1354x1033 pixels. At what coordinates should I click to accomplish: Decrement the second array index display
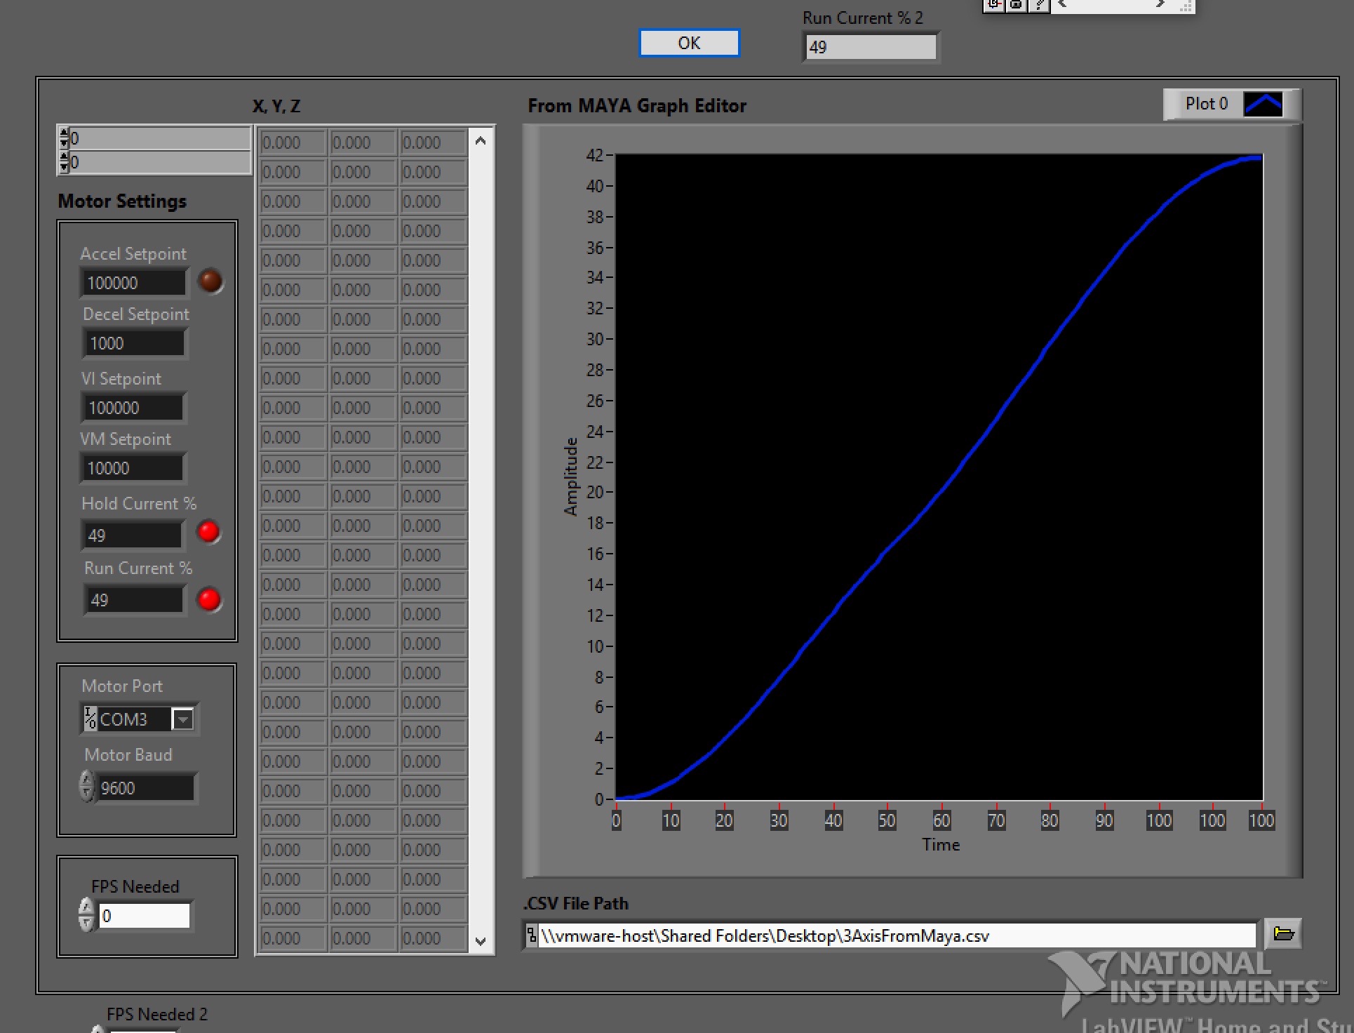point(65,167)
